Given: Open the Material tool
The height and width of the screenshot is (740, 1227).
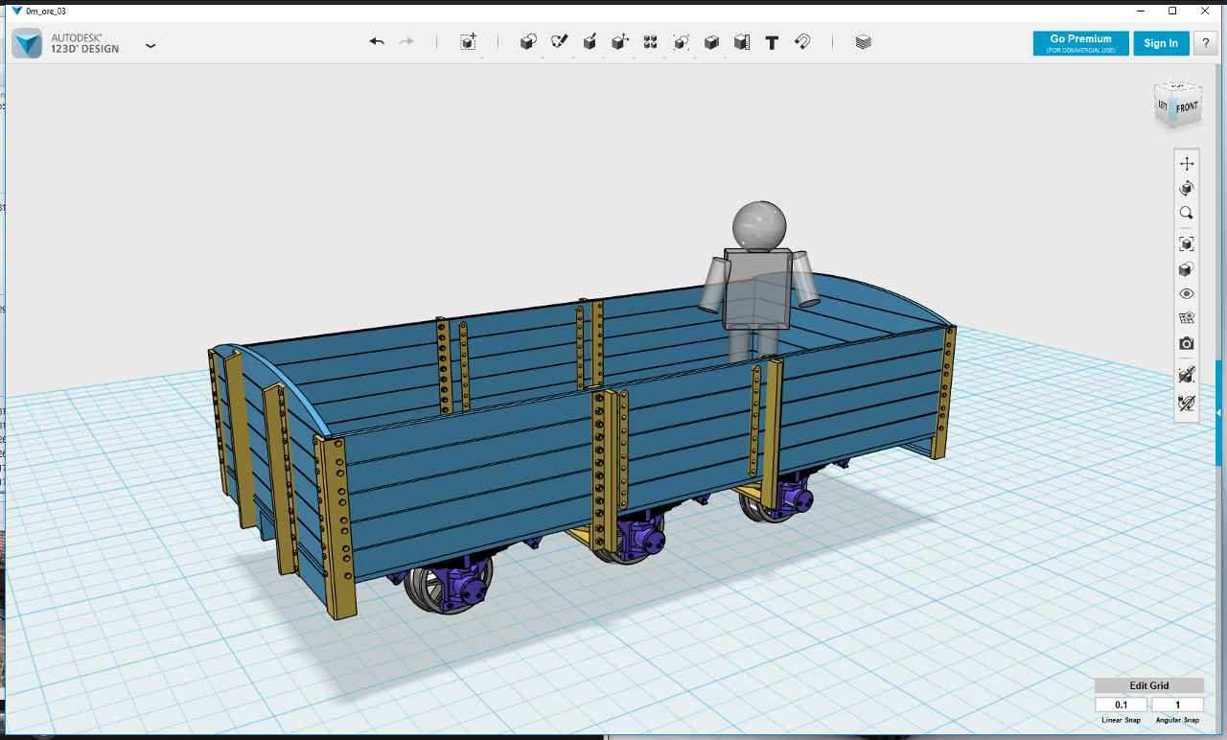Looking at the screenshot, I should click(864, 42).
